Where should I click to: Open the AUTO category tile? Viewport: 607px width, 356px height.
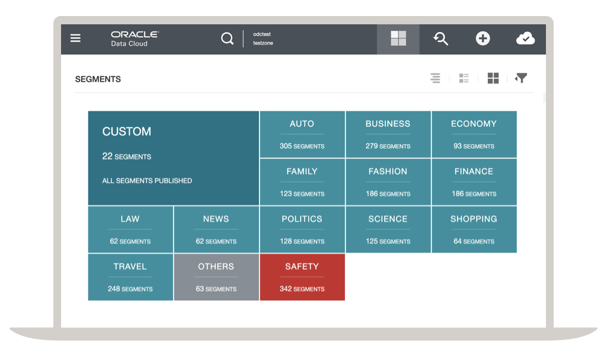(302, 134)
